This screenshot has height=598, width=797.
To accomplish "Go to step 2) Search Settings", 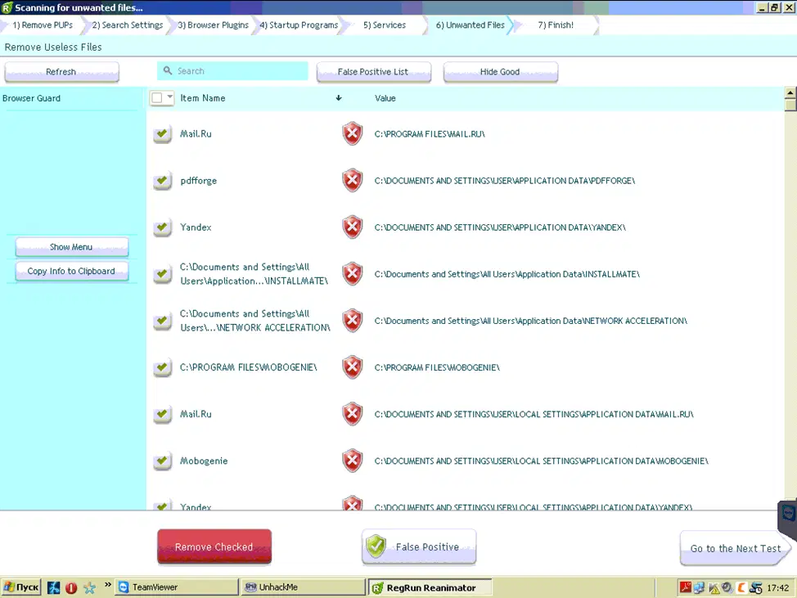I will pos(127,25).
